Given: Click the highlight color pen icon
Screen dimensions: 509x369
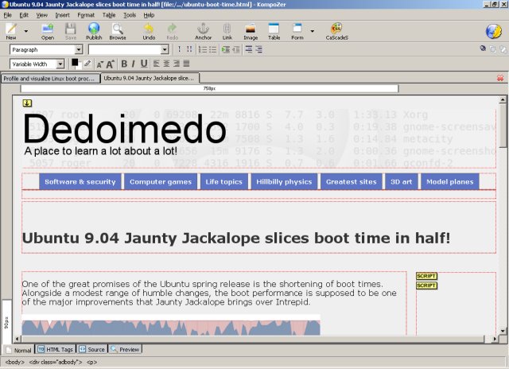Looking at the screenshot, I should click(87, 64).
